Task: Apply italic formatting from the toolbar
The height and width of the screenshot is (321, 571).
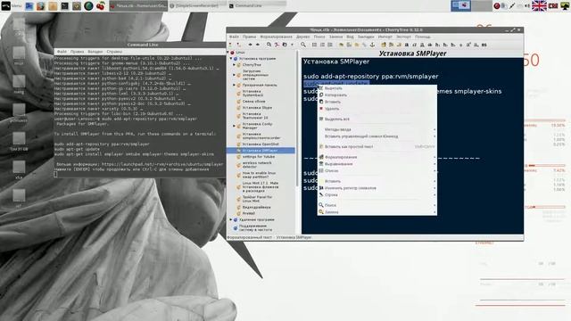Action: click(414, 45)
